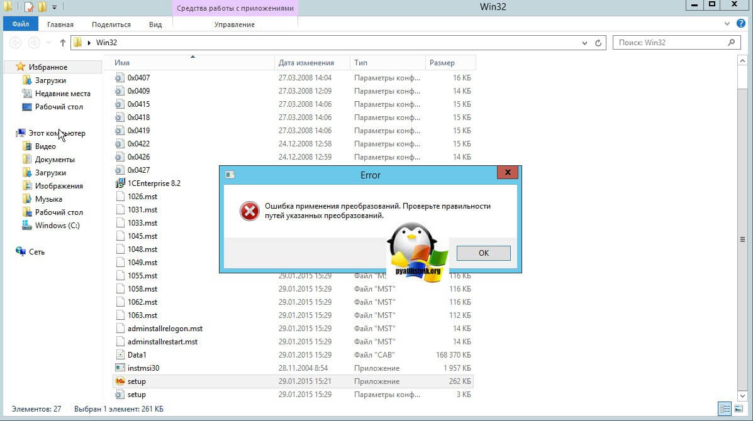Refresh the Win32 folder view
This screenshot has width=753, height=421.
tap(598, 43)
